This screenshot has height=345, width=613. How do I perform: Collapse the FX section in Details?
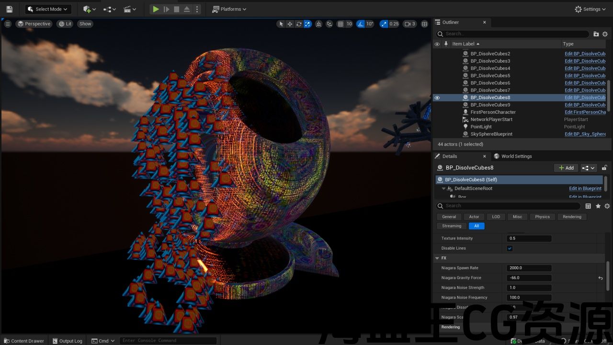tap(437, 258)
